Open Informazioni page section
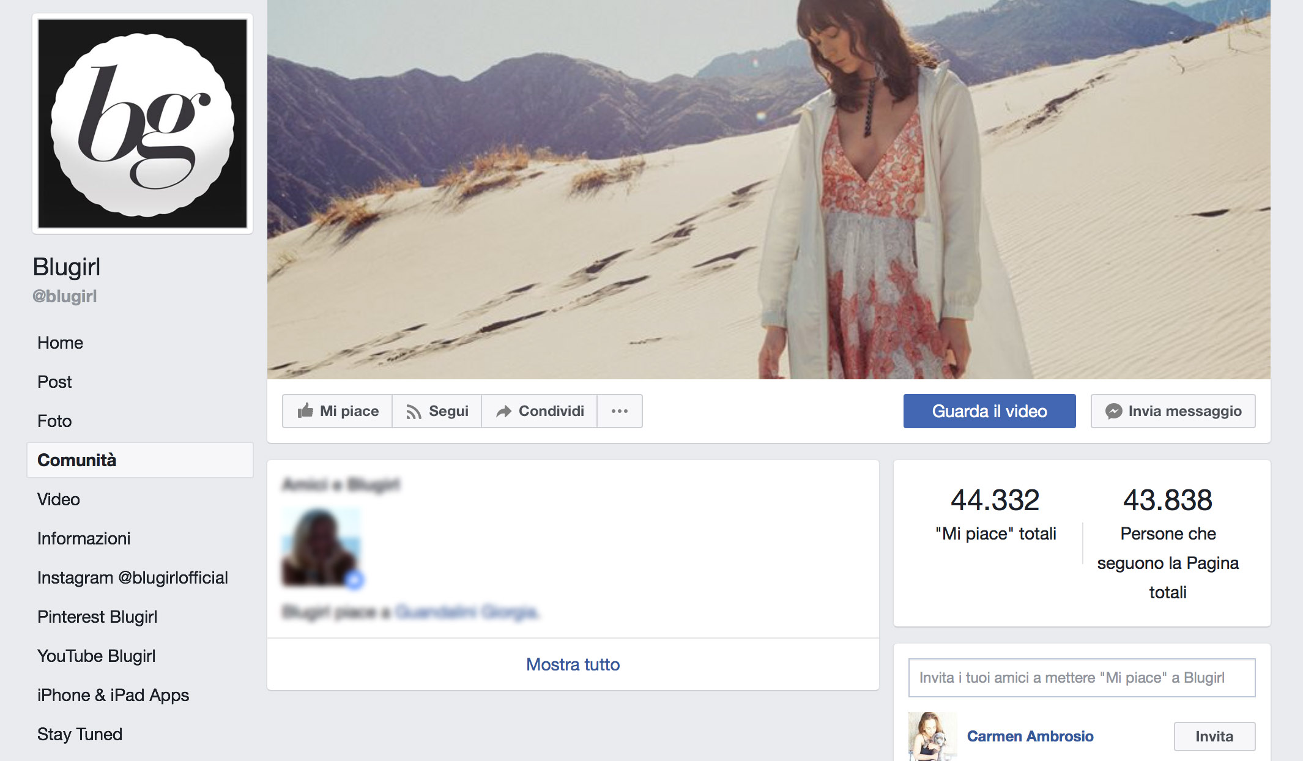Screen dimensions: 1303x761 tap(84, 538)
